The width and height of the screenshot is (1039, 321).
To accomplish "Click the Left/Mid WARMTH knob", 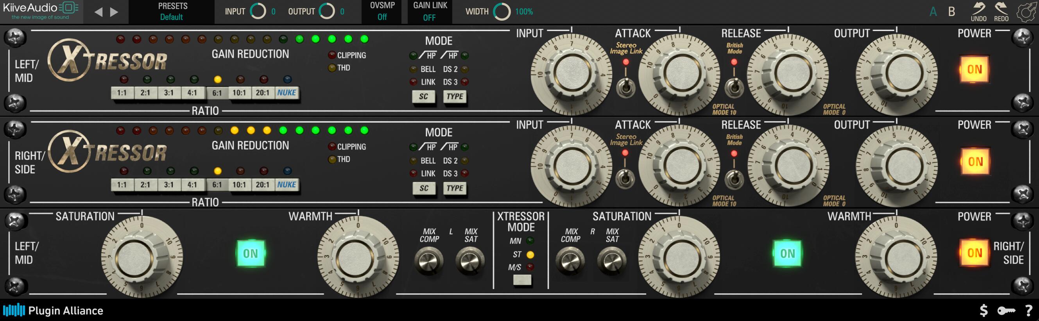I will tap(358, 257).
